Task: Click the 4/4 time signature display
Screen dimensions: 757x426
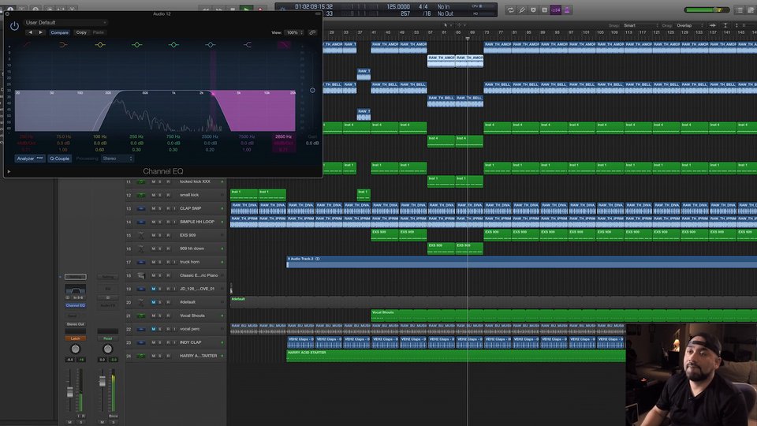Action: coord(423,7)
